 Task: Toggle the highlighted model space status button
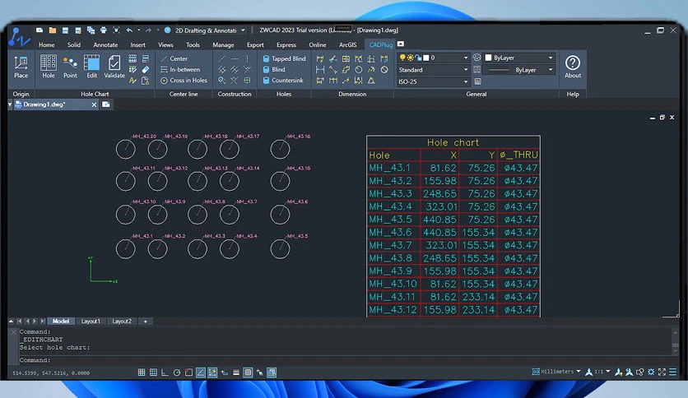pyautogui.click(x=248, y=373)
